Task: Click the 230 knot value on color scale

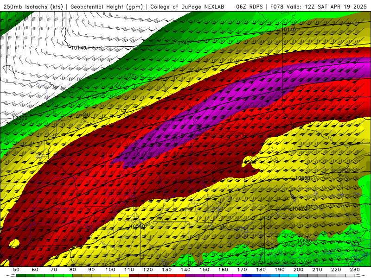Action: [x=355, y=270]
